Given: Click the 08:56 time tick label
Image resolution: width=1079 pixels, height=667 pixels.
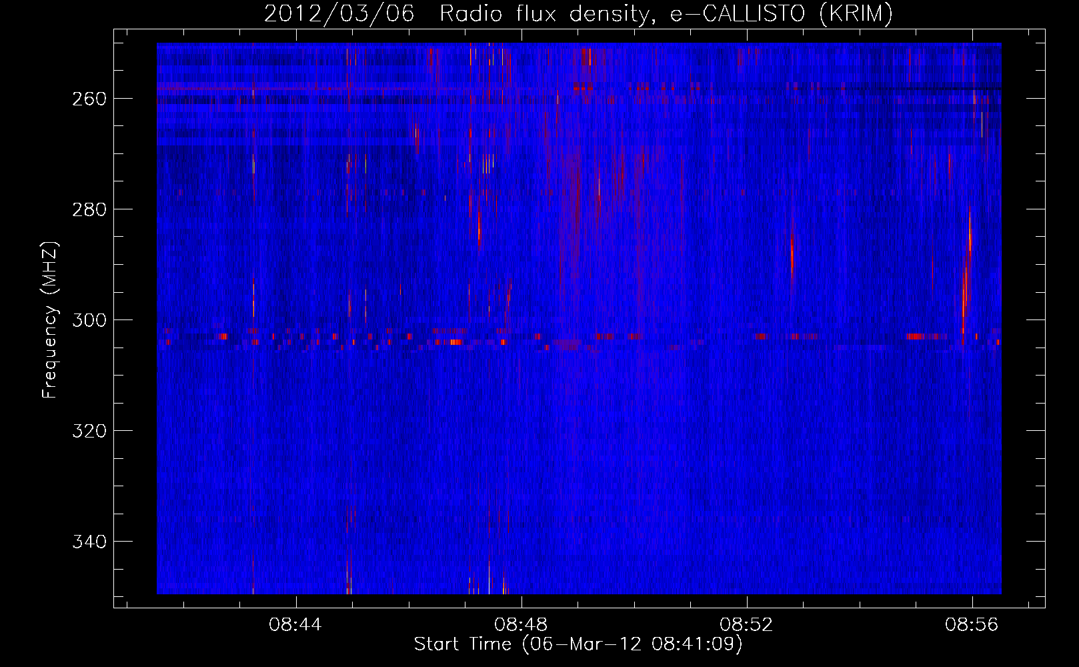Looking at the screenshot, I should tap(972, 625).
